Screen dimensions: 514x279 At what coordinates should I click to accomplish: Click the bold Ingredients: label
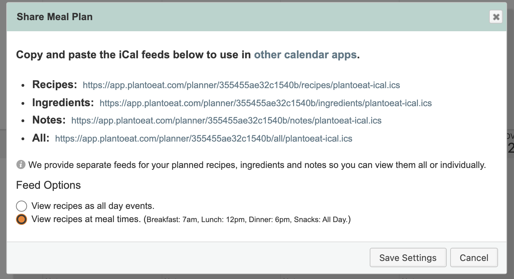tap(63, 102)
